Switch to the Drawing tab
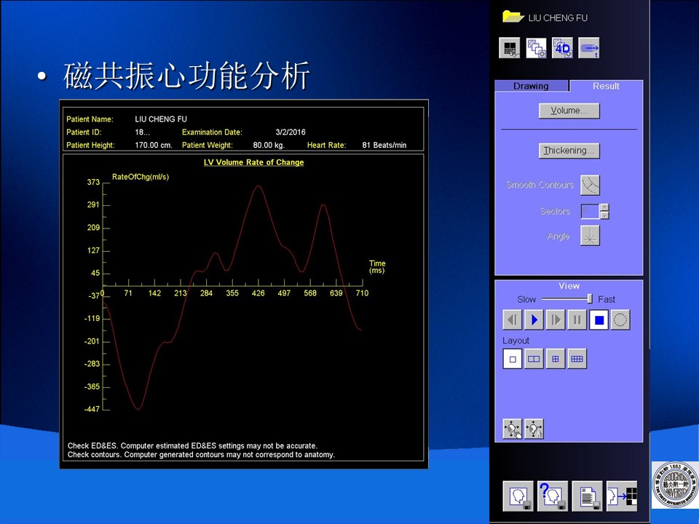The height and width of the screenshot is (524, 699). click(531, 86)
